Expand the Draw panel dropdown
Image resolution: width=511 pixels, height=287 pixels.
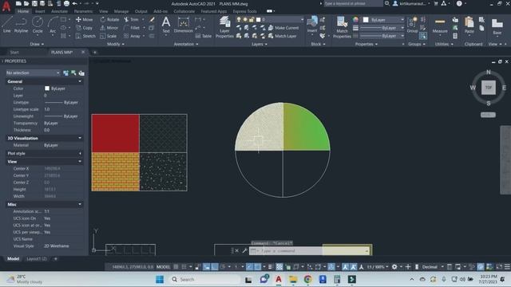(x=37, y=44)
